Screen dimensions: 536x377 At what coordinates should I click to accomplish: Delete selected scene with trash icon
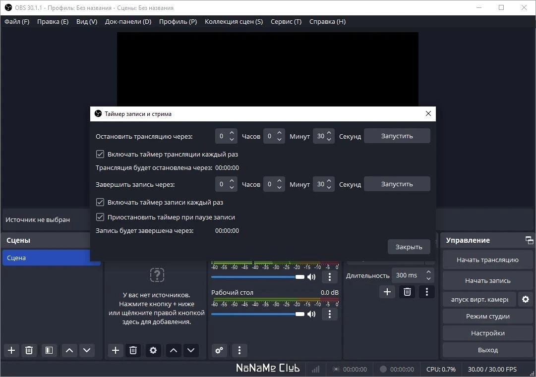[29, 350]
